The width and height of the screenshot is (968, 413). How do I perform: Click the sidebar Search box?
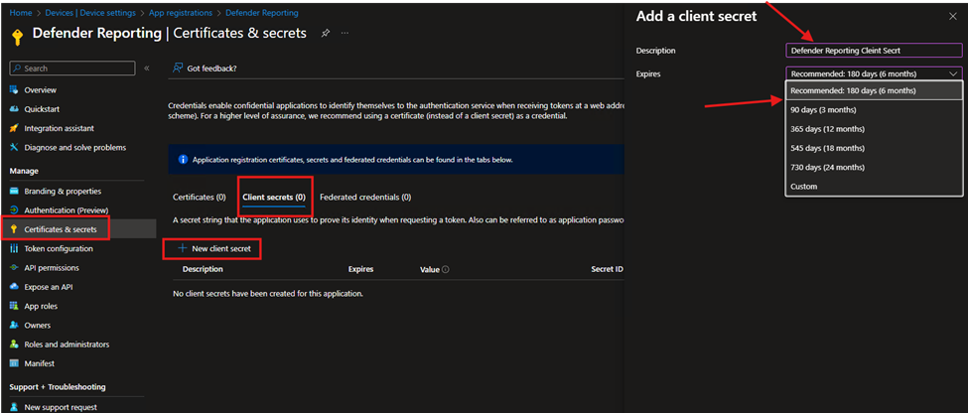tap(71, 69)
